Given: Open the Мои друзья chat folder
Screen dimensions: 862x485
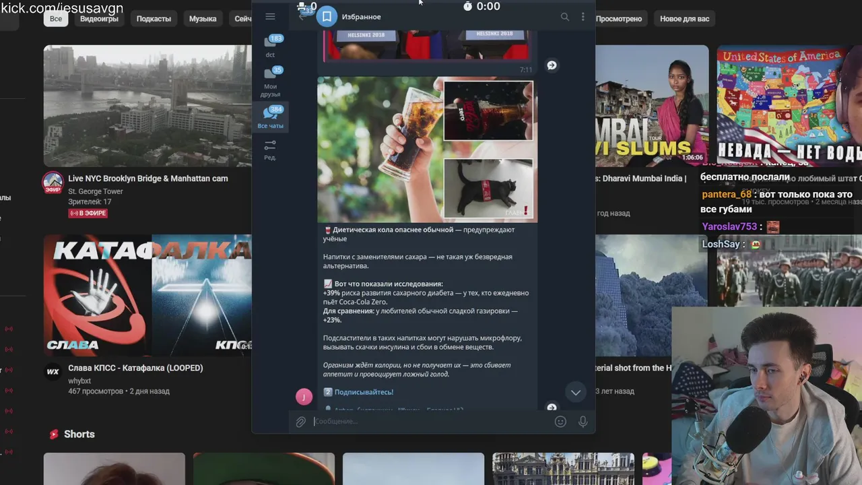Looking at the screenshot, I should [271, 82].
